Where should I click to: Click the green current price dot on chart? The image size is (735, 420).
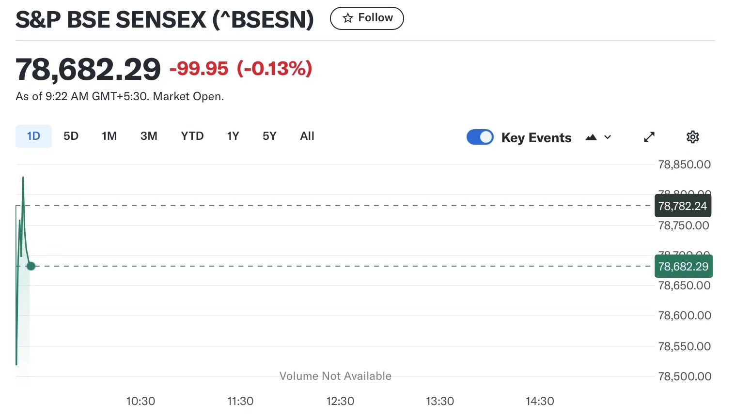click(31, 266)
